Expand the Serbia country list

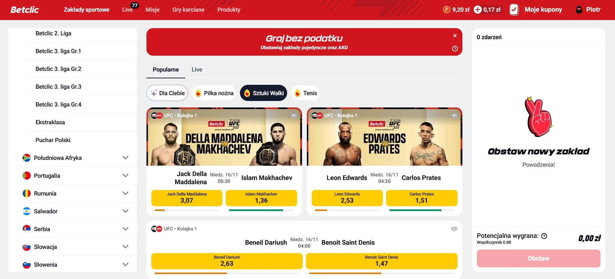click(x=125, y=229)
